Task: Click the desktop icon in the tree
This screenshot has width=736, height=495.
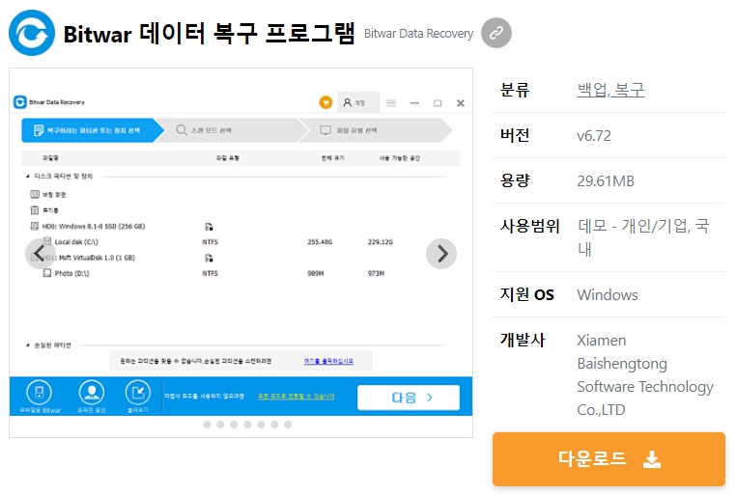Action: click(x=35, y=194)
